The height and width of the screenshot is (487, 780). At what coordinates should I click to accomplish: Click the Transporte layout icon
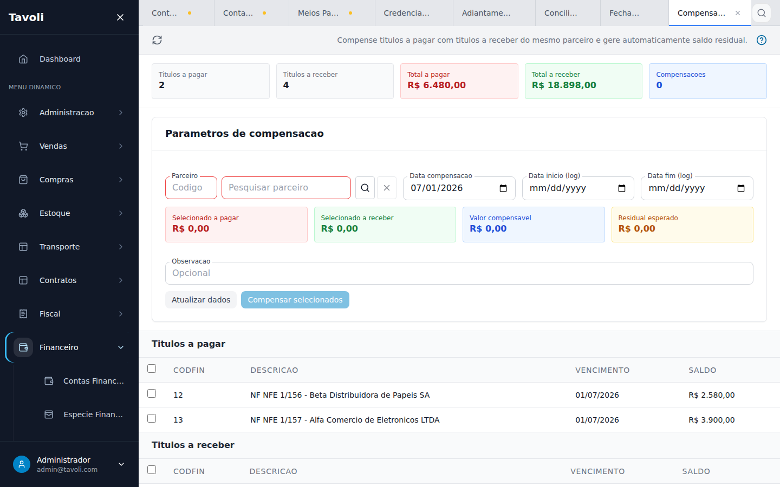(23, 247)
